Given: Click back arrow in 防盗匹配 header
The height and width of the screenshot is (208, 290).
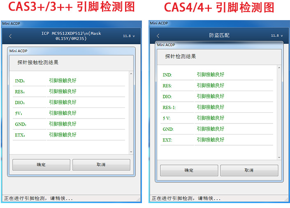Looking at the screenshot, I should click(158, 36).
